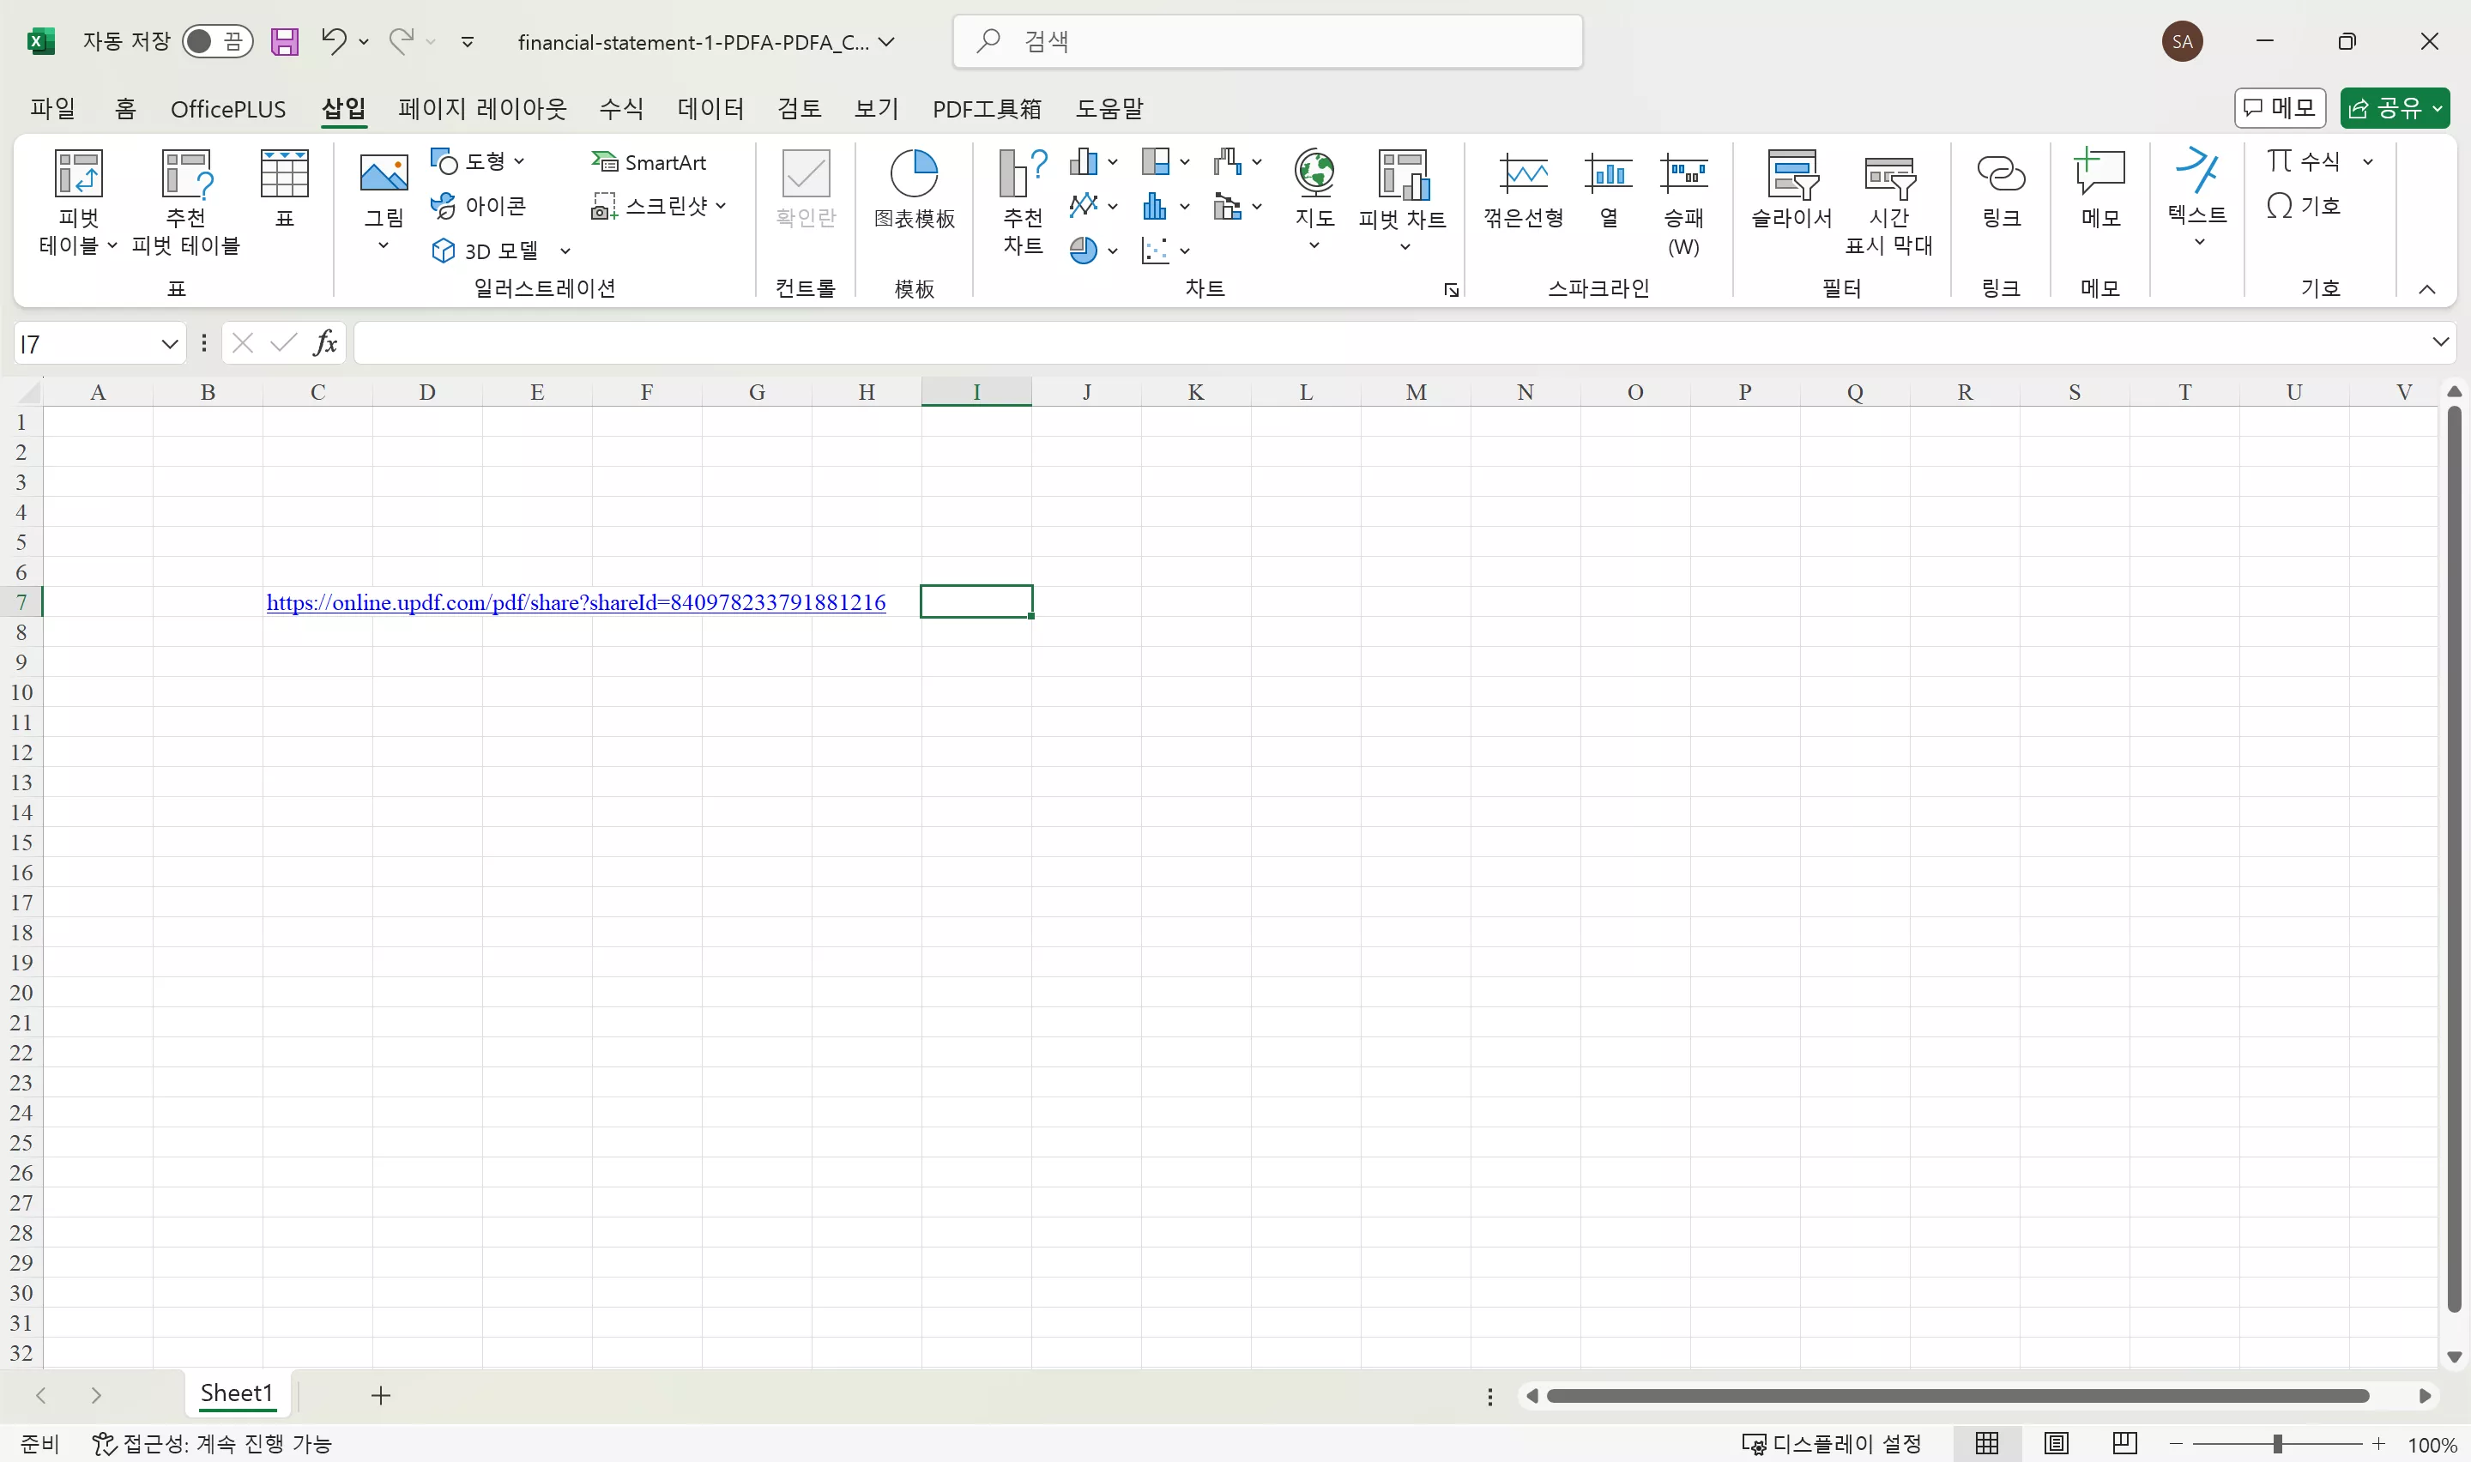Open accessibility status in status bar
Screen dimensions: 2471x1462
click(212, 1443)
